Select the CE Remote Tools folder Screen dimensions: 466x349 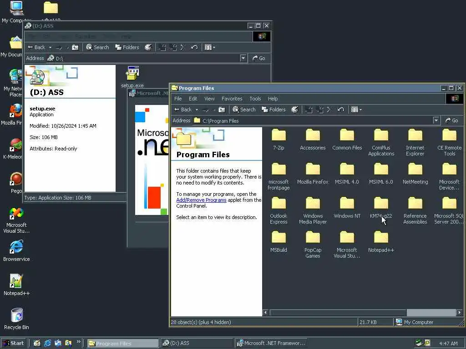449,142
